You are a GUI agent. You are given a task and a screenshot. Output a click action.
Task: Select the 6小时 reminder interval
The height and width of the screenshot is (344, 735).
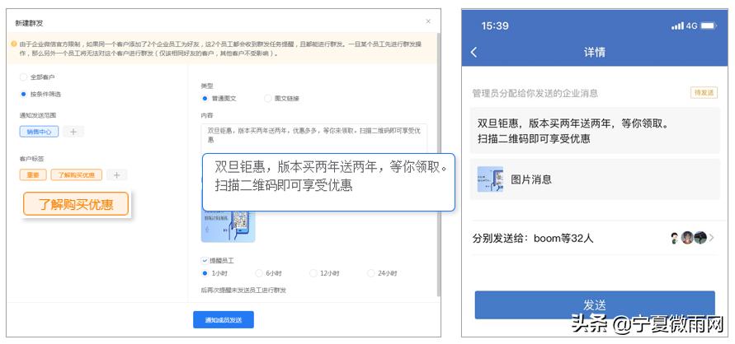259,273
